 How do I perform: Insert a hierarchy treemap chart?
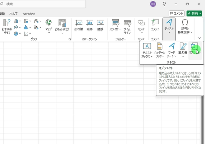tap(26, 21)
